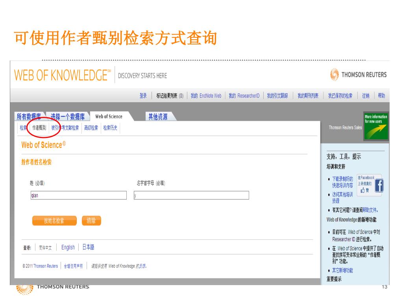Open 访问其他培训资源 link

(342, 197)
